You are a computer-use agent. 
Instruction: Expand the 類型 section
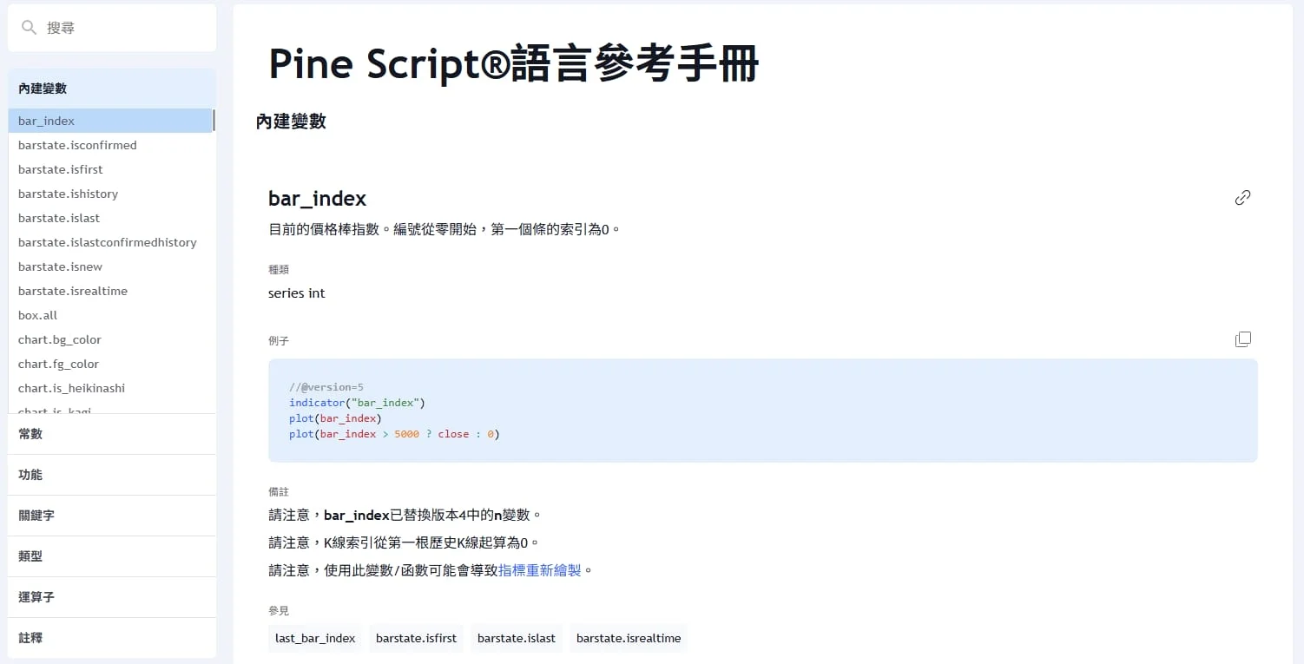coord(112,556)
